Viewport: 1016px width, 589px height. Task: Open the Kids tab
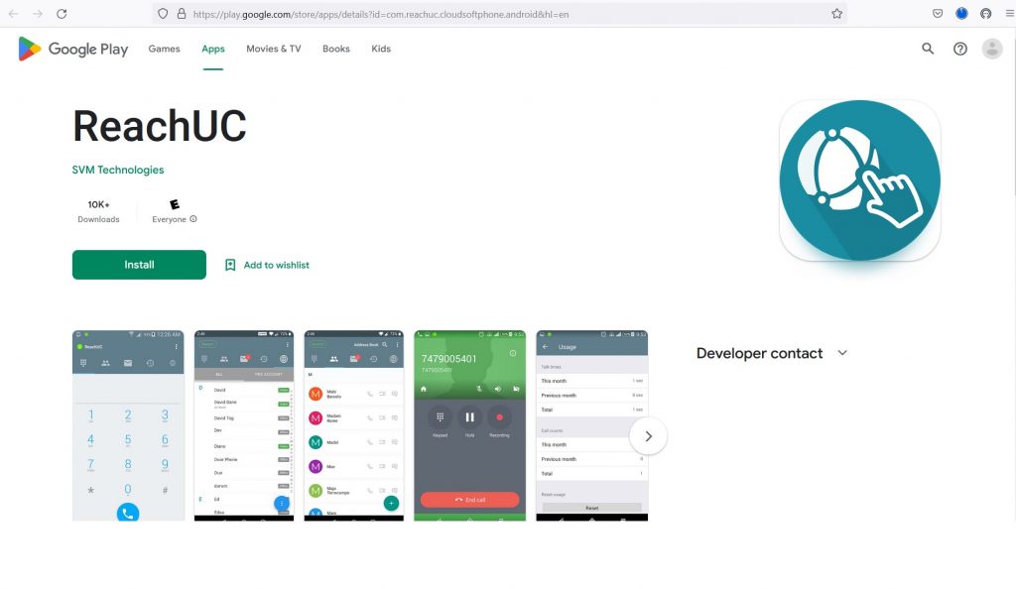pos(381,49)
